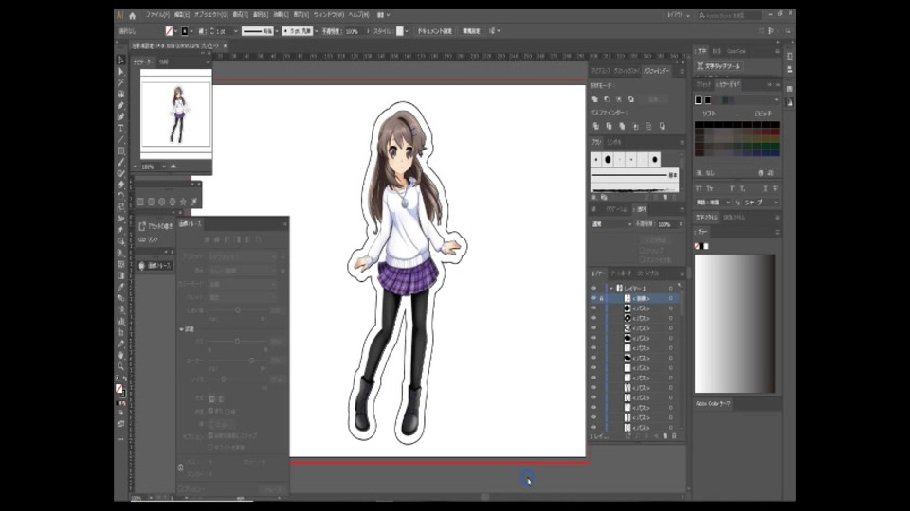
Task: Toggle visibility of the <画像> sublayer
Action: click(593, 298)
